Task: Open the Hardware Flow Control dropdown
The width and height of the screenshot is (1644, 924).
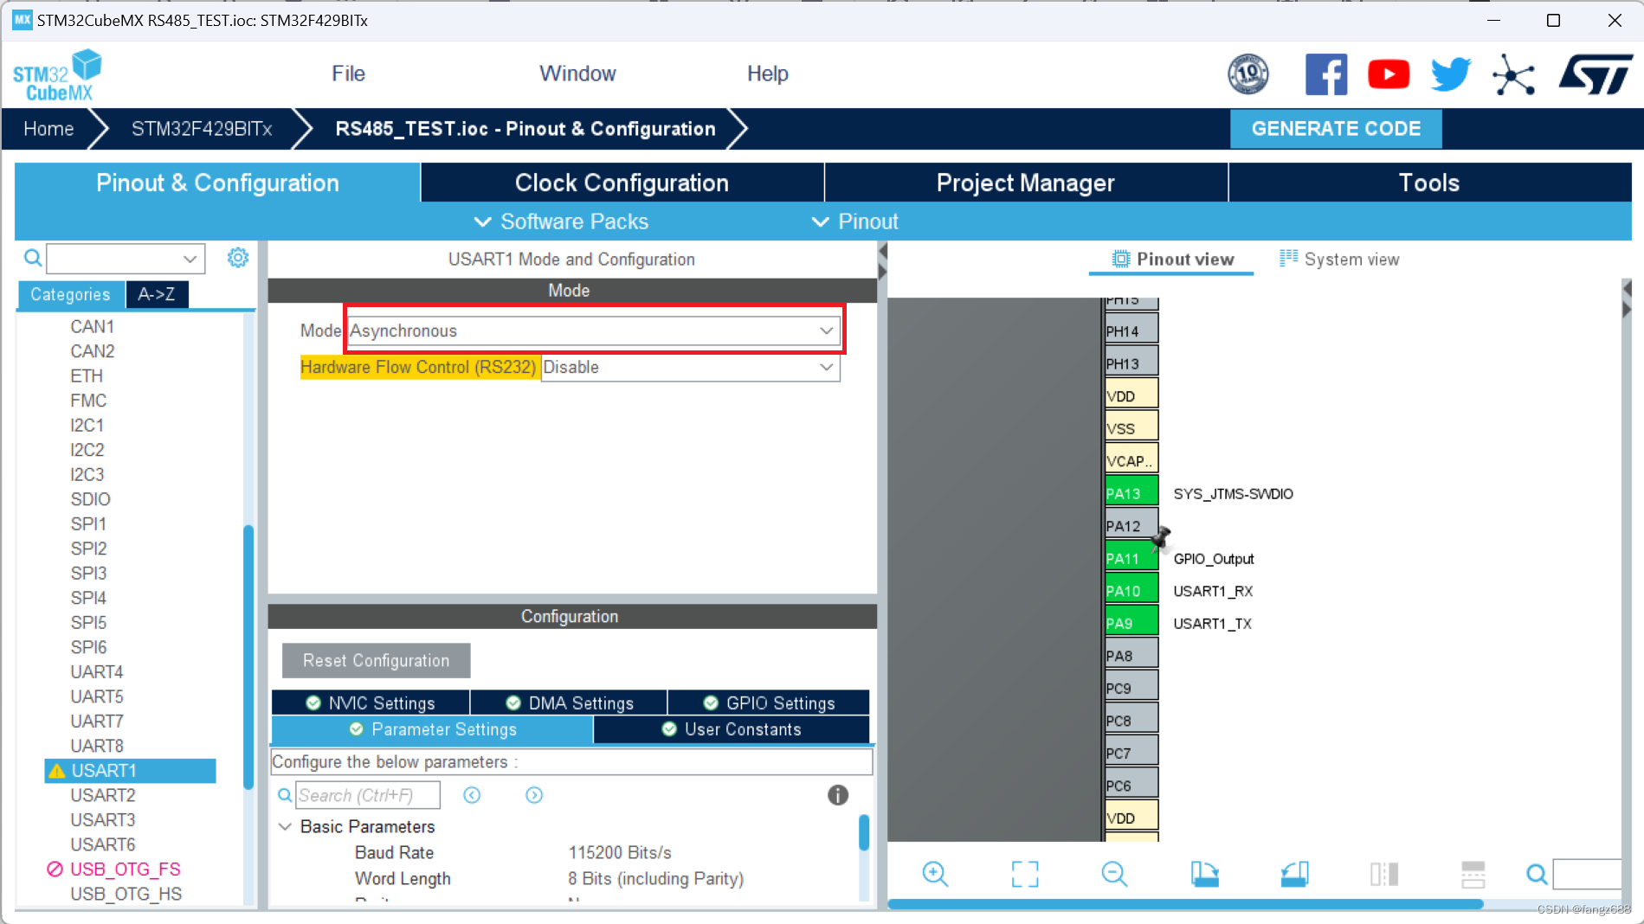Action: click(690, 367)
